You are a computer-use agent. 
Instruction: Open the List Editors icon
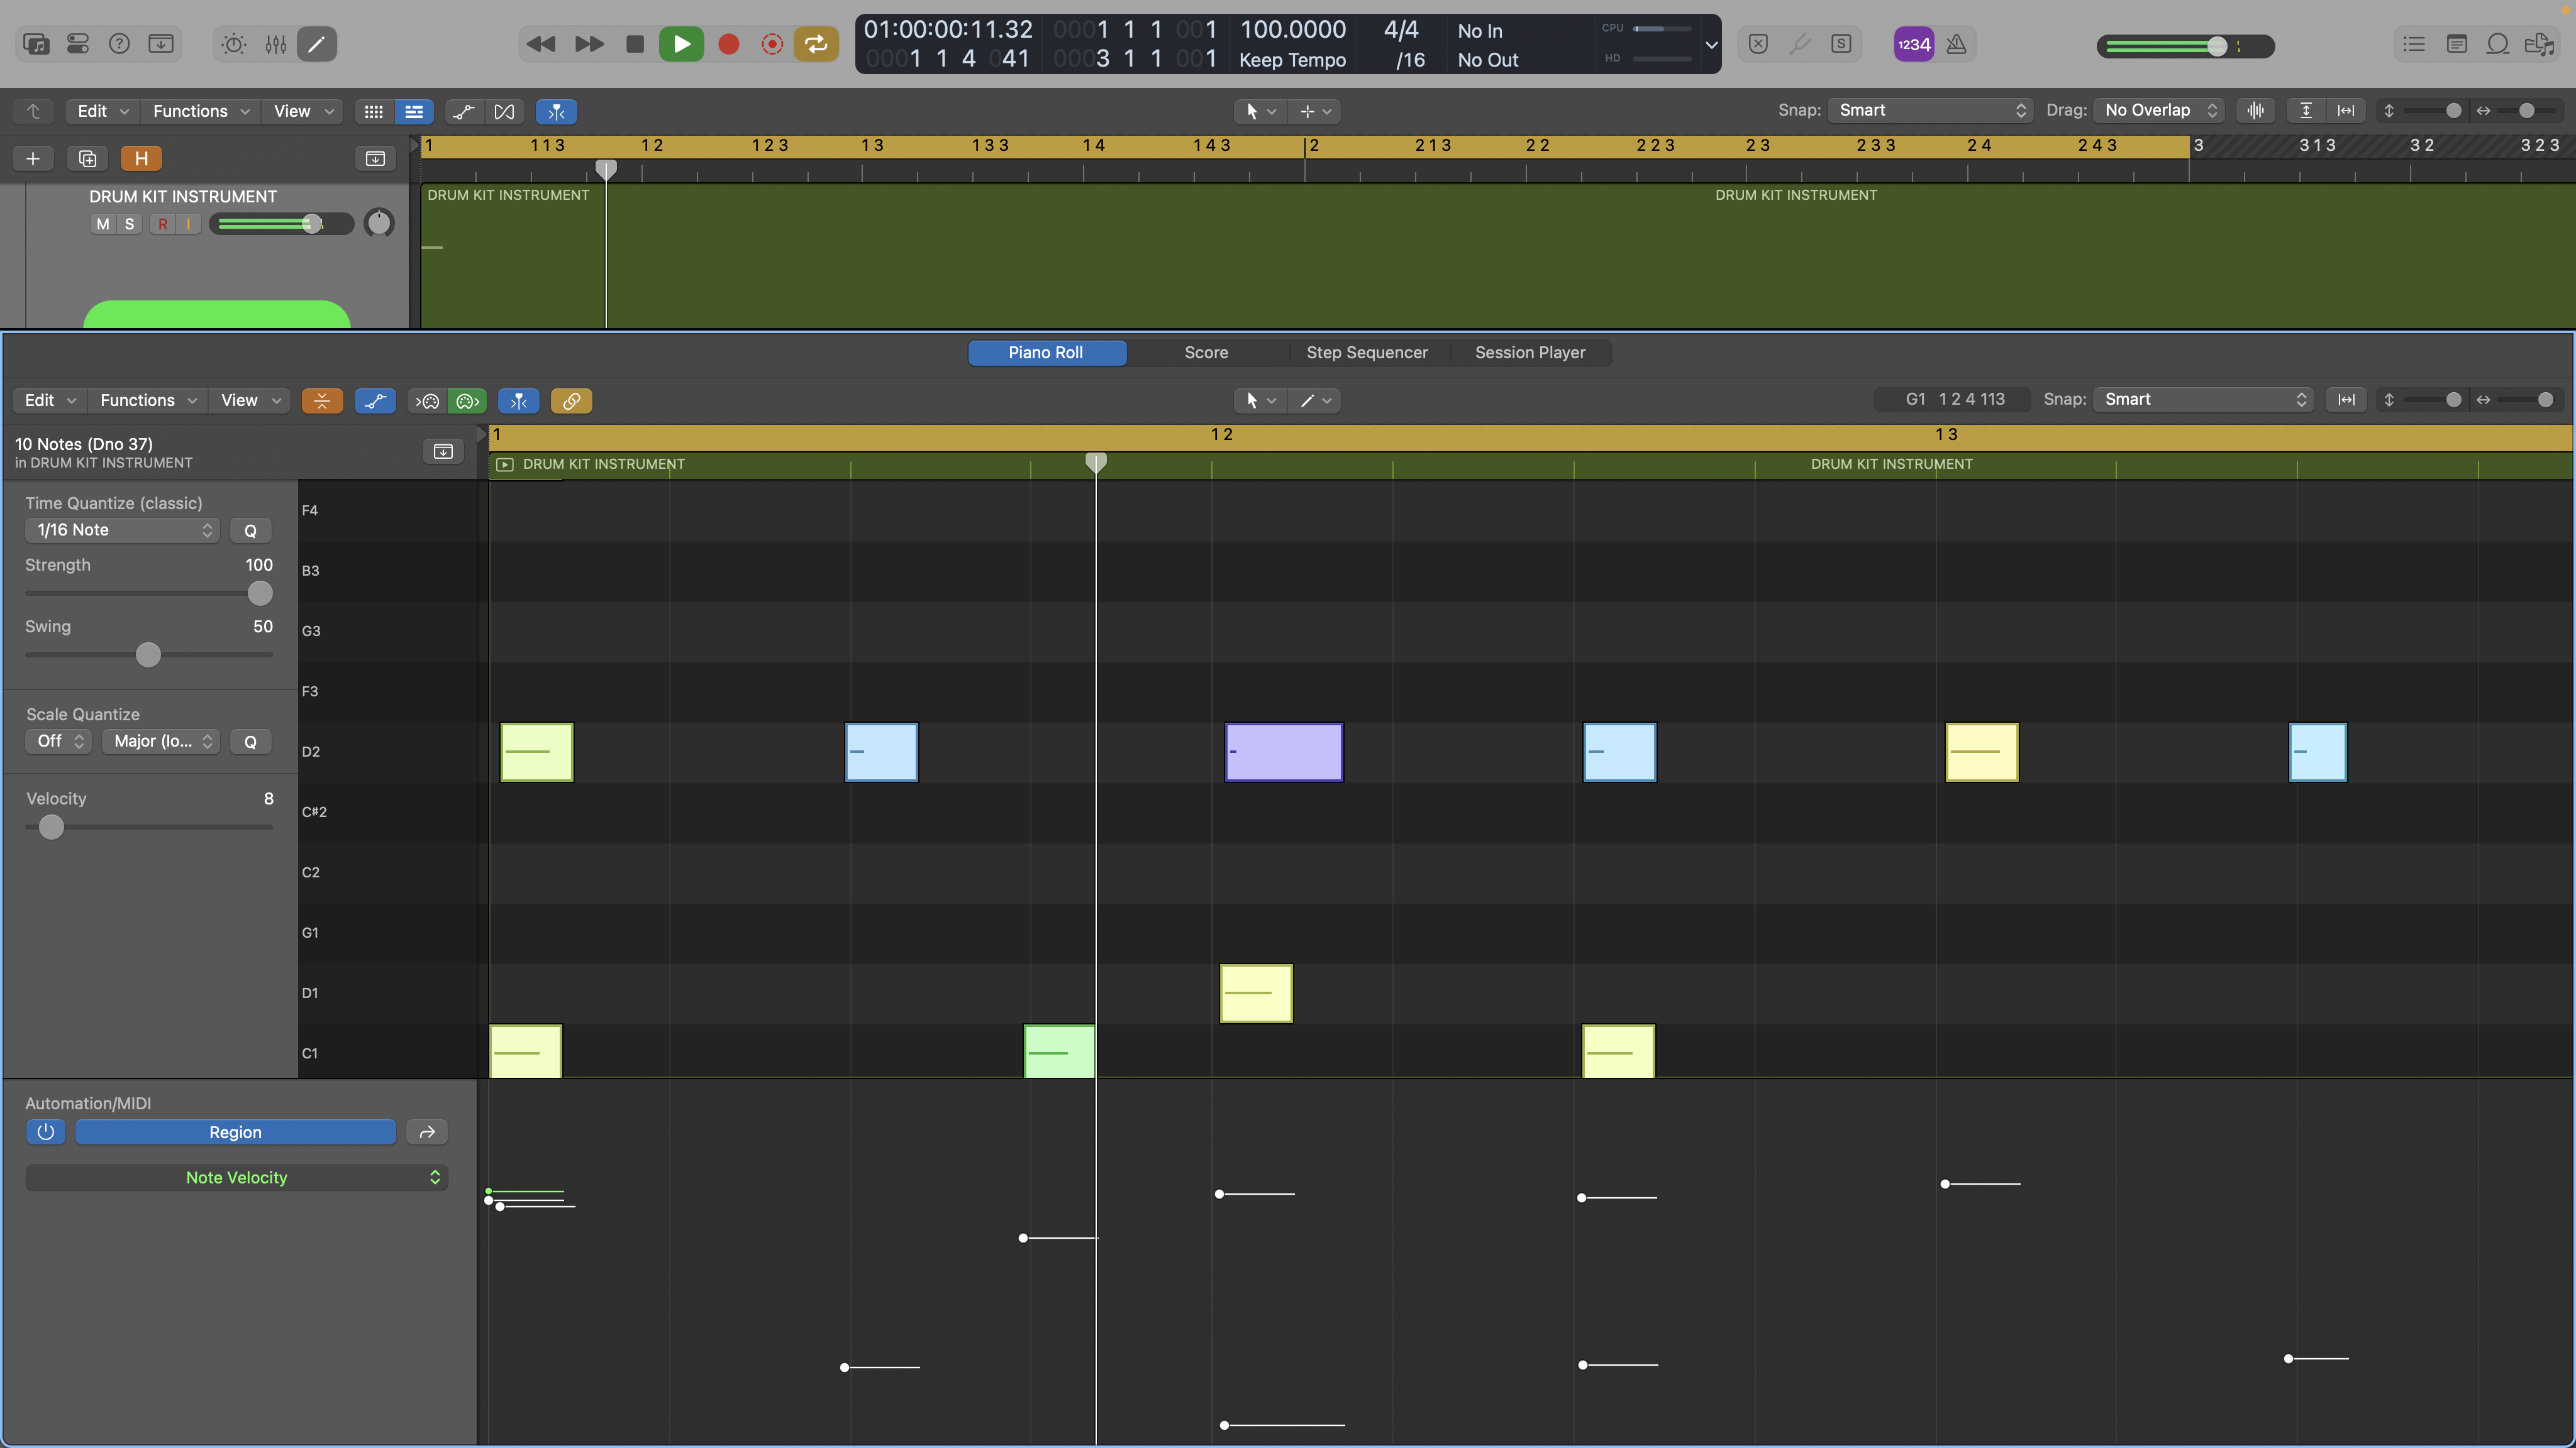(2414, 44)
